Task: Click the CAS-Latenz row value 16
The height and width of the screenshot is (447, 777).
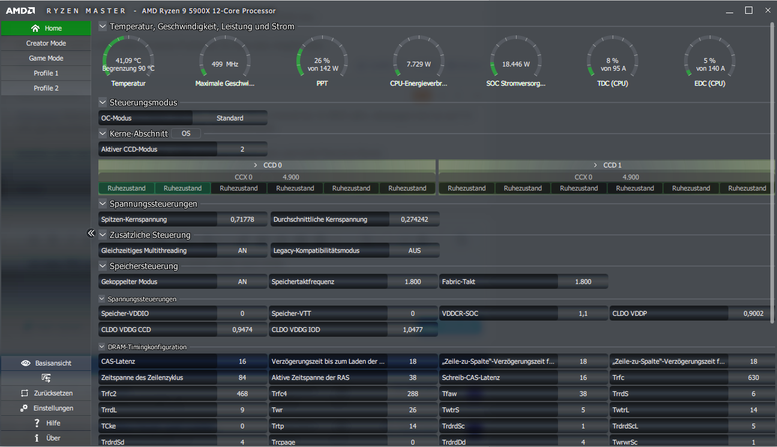Action: pos(242,361)
